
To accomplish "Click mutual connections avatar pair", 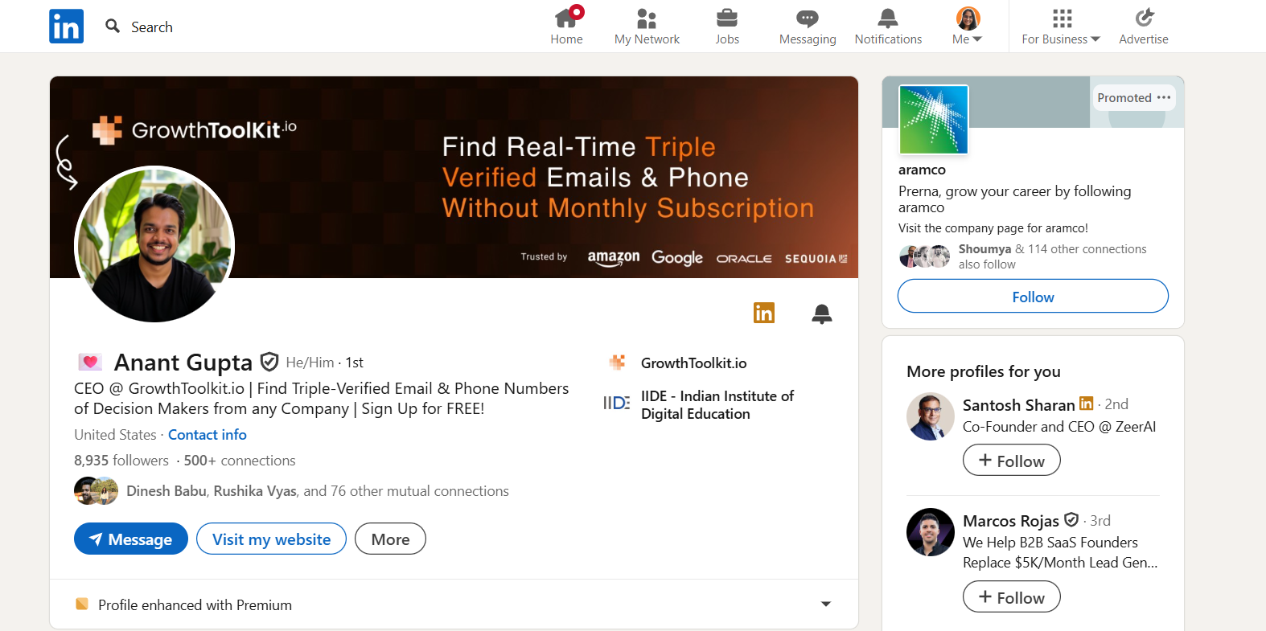I will (x=97, y=491).
